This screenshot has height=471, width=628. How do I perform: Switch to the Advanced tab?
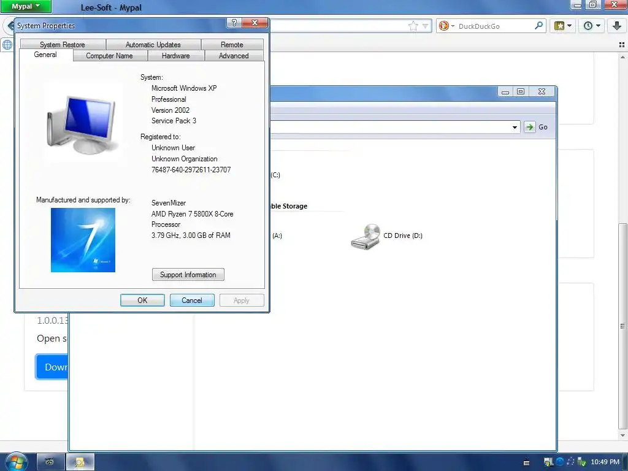(234, 56)
